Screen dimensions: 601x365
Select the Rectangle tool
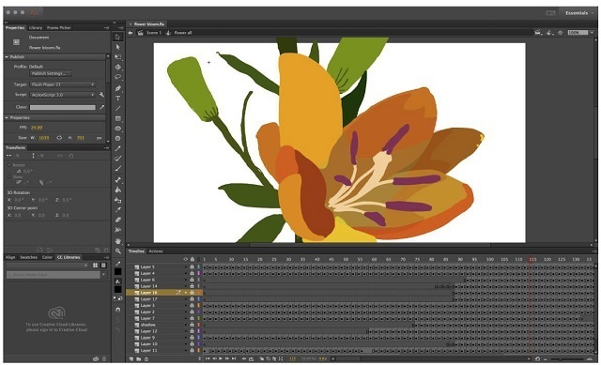tap(117, 118)
